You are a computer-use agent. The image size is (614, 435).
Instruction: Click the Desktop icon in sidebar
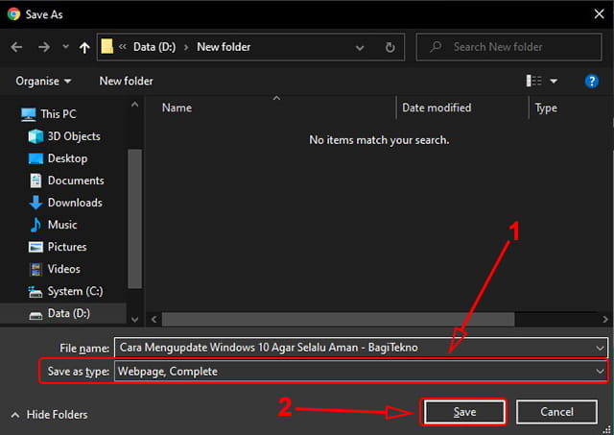click(x=35, y=158)
